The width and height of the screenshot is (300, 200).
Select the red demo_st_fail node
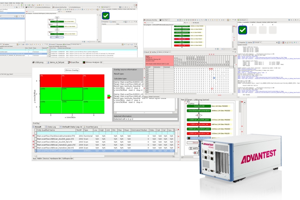pos(182,39)
